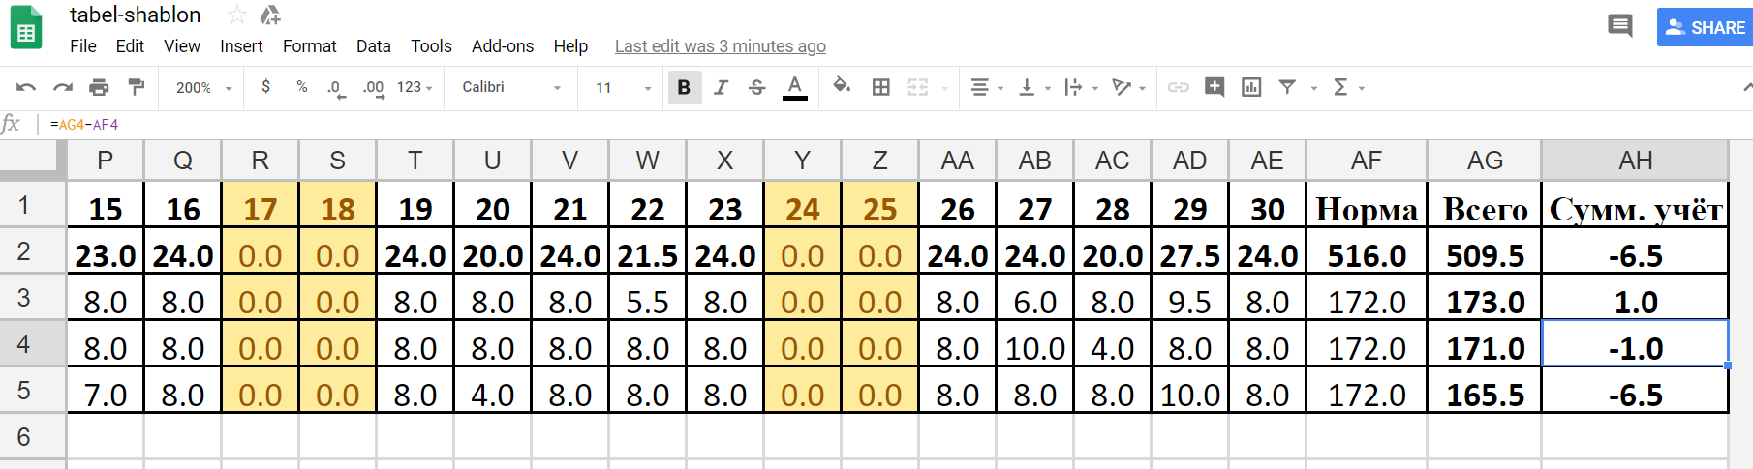The image size is (1753, 469).
Task: Open the cell borders tool
Action: coord(880,88)
